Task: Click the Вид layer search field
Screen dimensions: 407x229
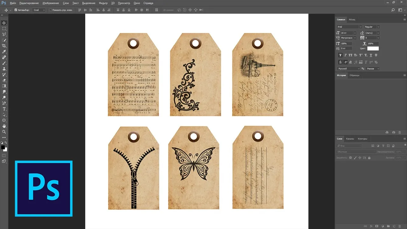Action: pyautogui.click(x=349, y=146)
